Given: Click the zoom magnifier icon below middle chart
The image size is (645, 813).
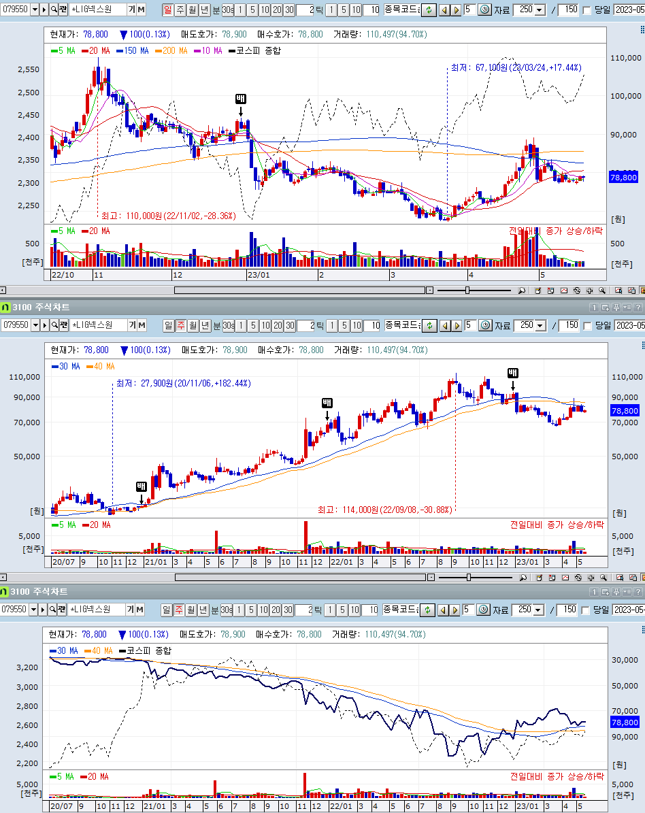Looking at the screenshot, I should [523, 578].
